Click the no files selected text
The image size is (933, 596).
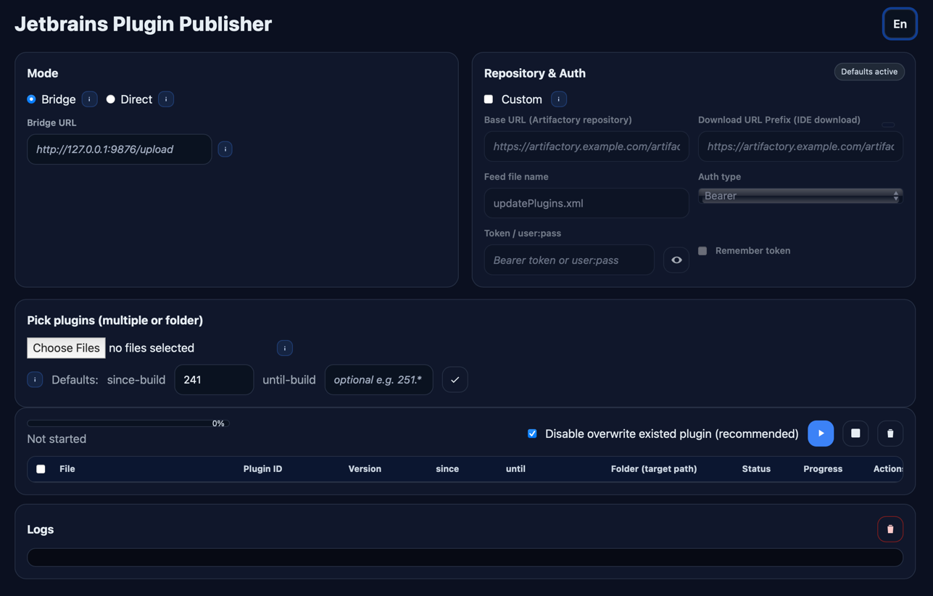click(x=152, y=348)
